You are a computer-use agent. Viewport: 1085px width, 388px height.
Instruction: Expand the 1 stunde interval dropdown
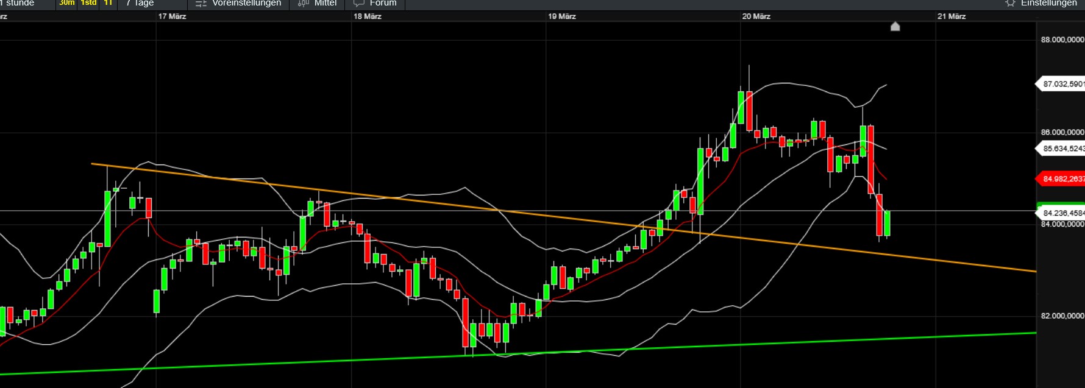(18, 4)
